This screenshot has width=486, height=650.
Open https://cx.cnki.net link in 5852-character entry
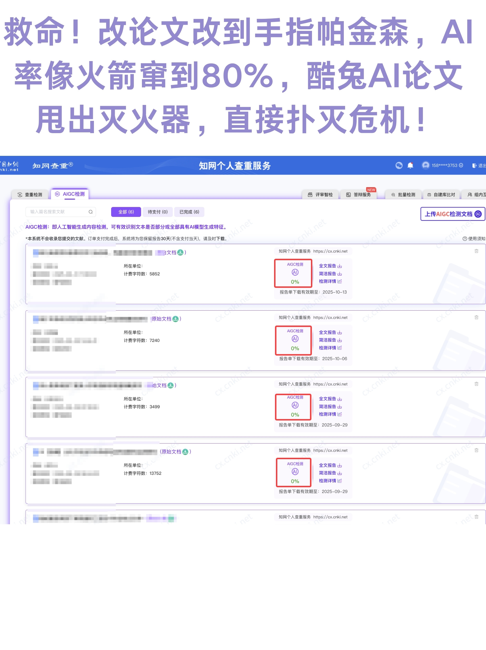[x=330, y=251]
